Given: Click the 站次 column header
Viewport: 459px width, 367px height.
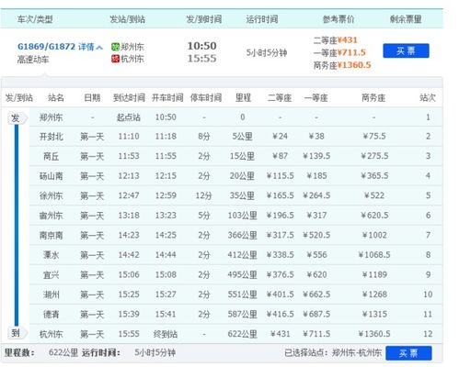Looking at the screenshot, I should 428,98.
